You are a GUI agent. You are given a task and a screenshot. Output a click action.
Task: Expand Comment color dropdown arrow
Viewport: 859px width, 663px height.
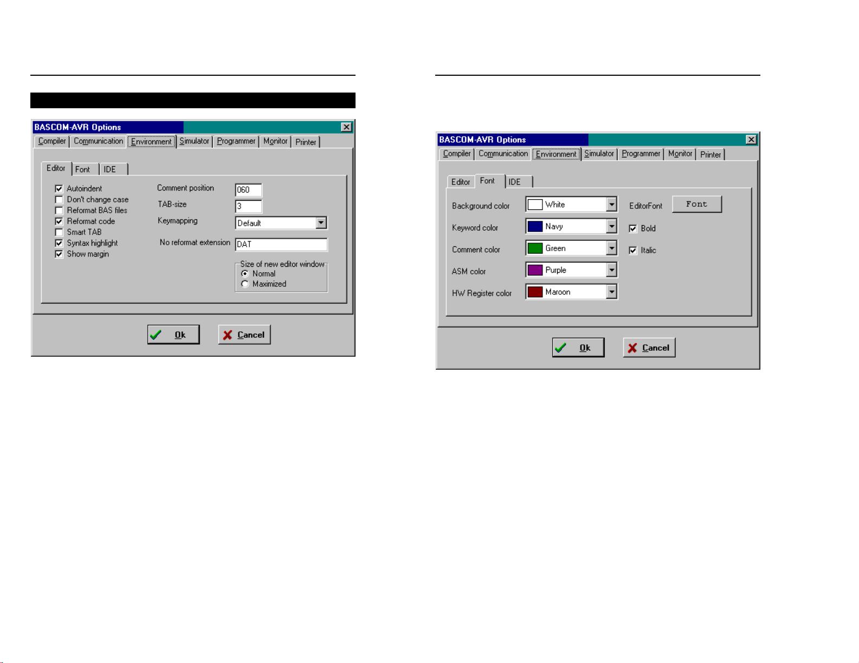pos(611,248)
